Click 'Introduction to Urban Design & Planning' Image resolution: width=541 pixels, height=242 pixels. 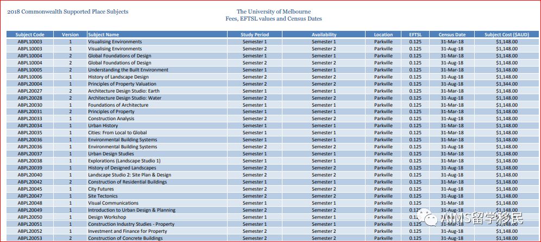tap(131, 210)
